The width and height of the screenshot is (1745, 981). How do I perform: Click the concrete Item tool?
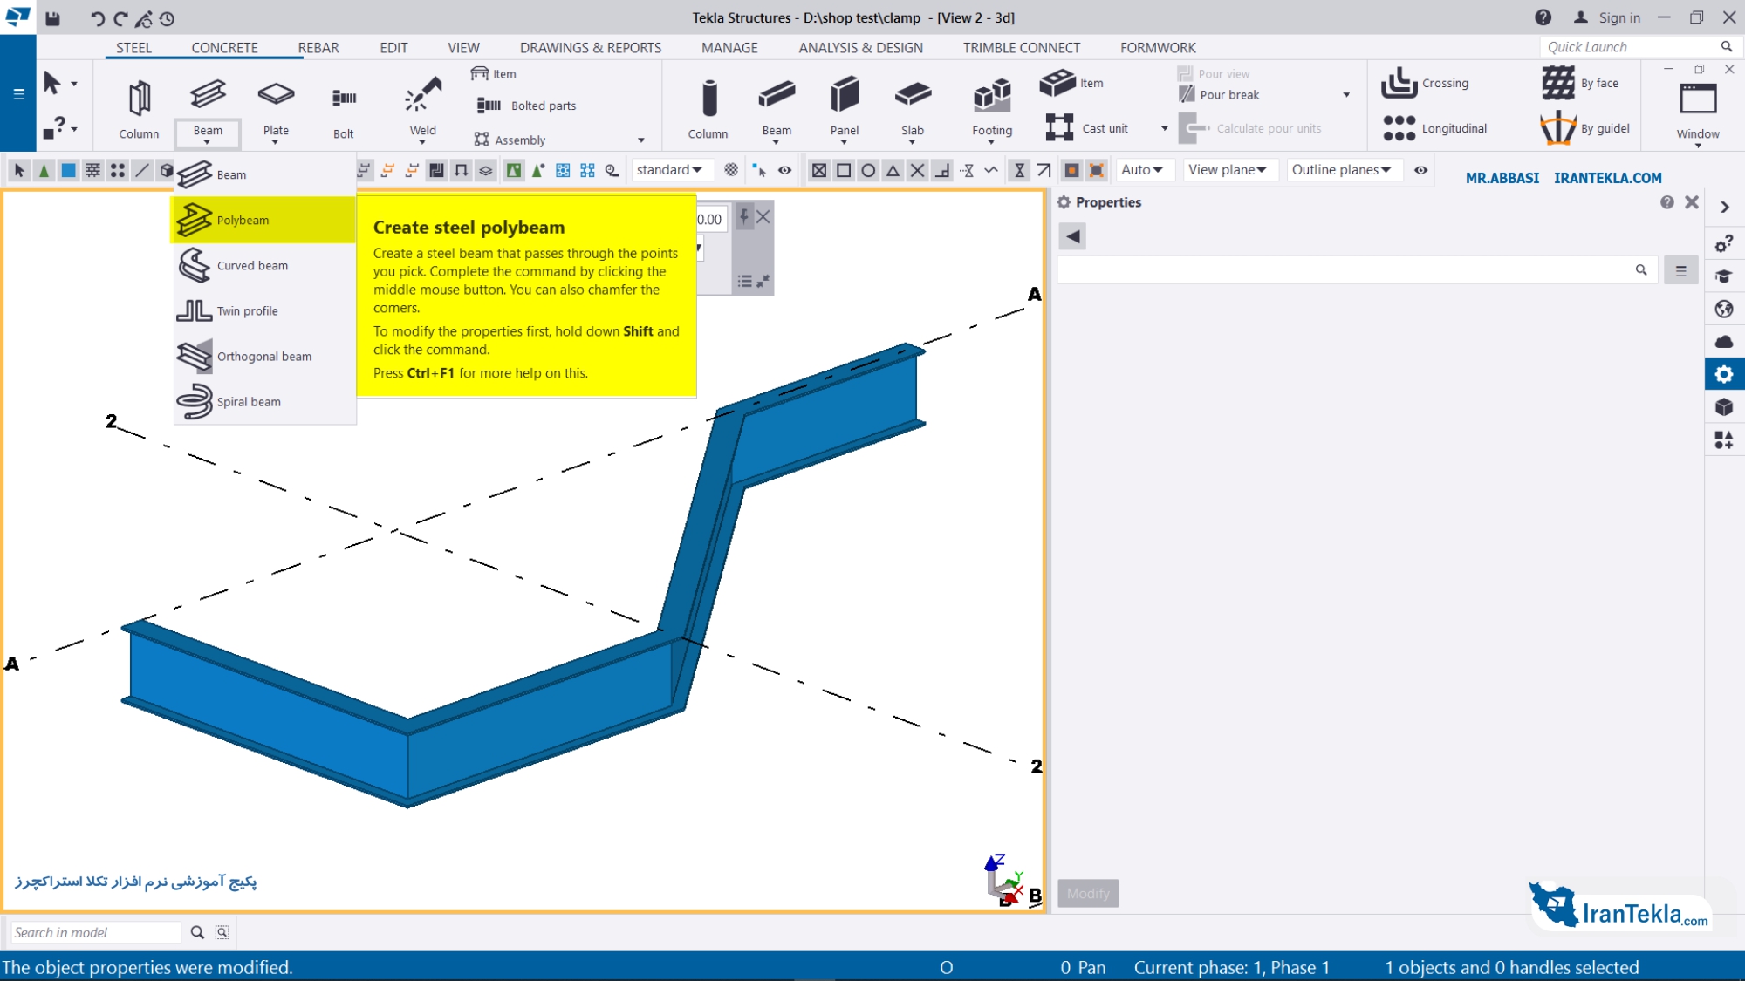1071,83
